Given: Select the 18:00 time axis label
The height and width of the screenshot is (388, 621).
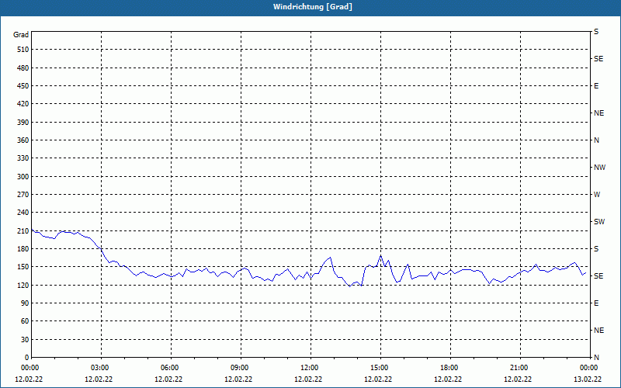Looking at the screenshot, I should click(448, 368).
